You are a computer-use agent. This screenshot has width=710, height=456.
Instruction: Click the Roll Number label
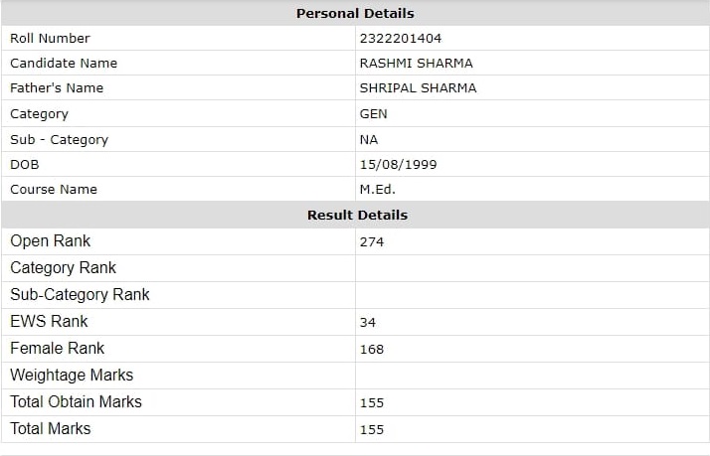[50, 39]
